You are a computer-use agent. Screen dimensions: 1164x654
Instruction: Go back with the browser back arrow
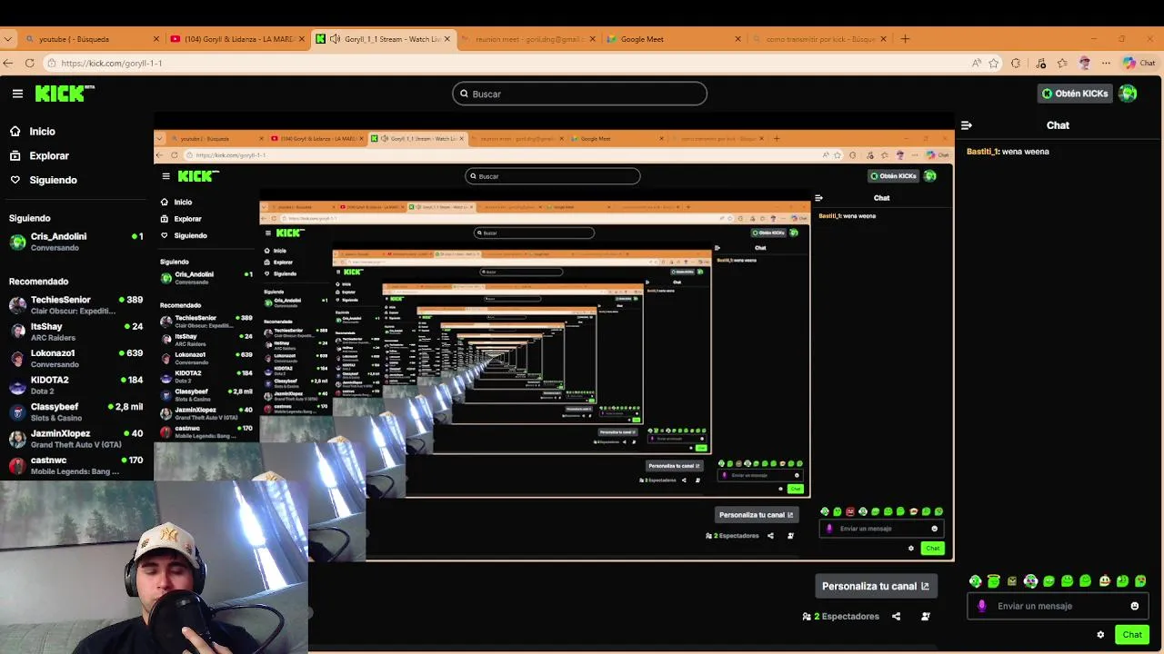click(x=8, y=63)
